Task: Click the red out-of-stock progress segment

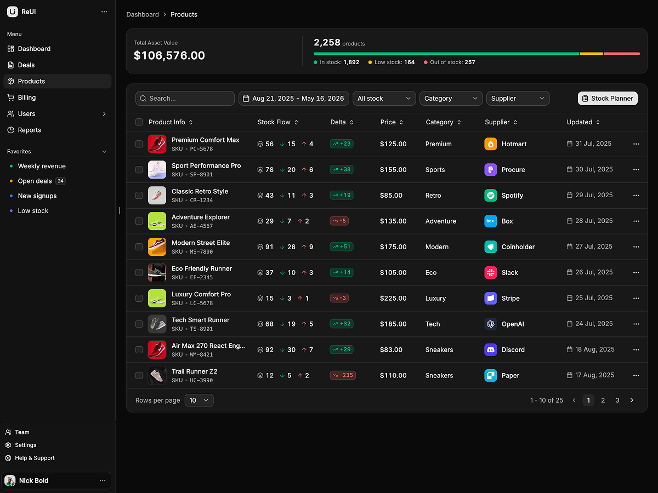Action: tap(622, 54)
